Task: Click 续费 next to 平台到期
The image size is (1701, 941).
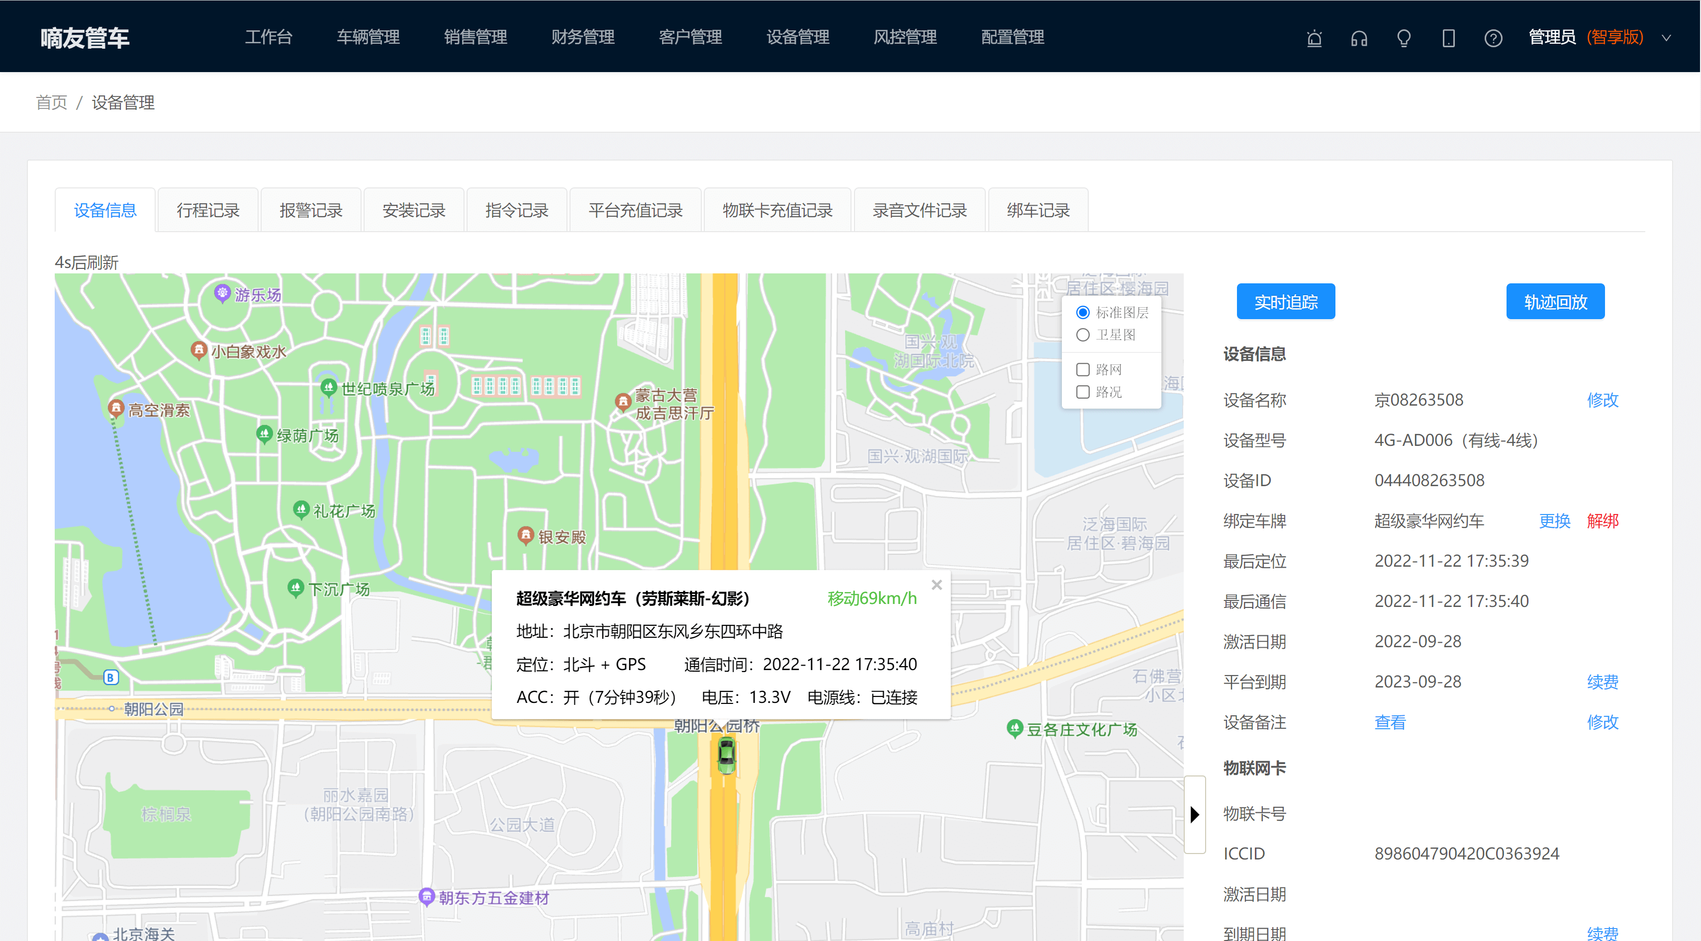Action: (1603, 682)
